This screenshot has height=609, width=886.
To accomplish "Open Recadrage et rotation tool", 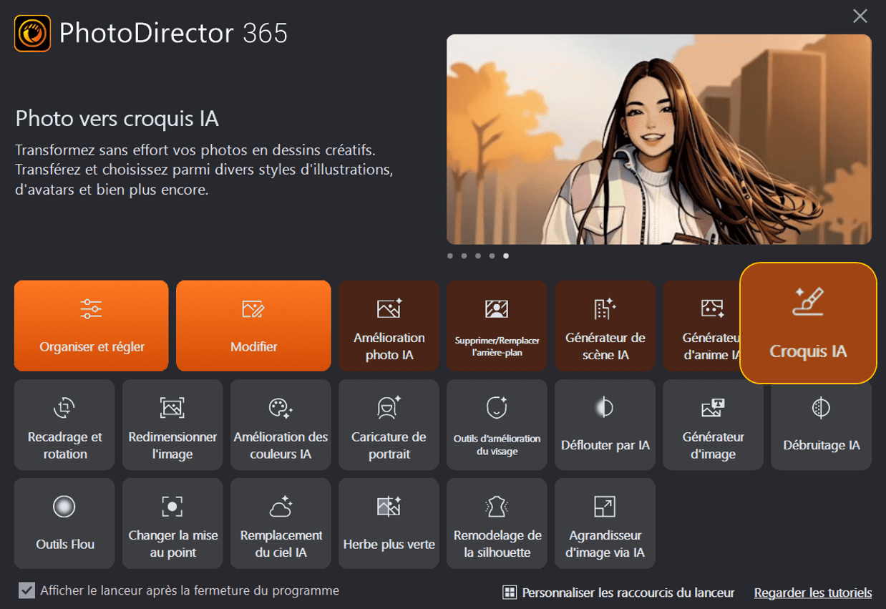I will click(64, 424).
